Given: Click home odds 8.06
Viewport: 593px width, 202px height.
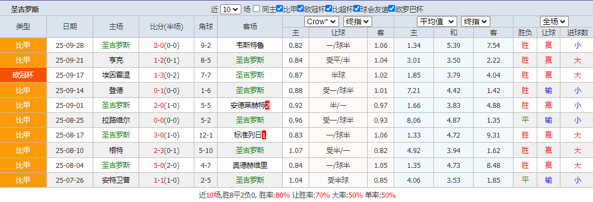Looking at the screenshot, I should click(x=414, y=120).
